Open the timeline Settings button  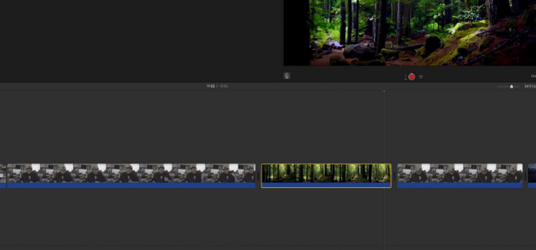tap(530, 86)
